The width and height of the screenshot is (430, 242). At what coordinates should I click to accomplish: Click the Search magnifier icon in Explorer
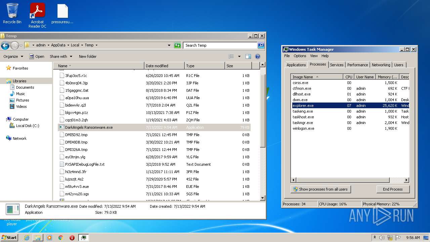(261, 45)
